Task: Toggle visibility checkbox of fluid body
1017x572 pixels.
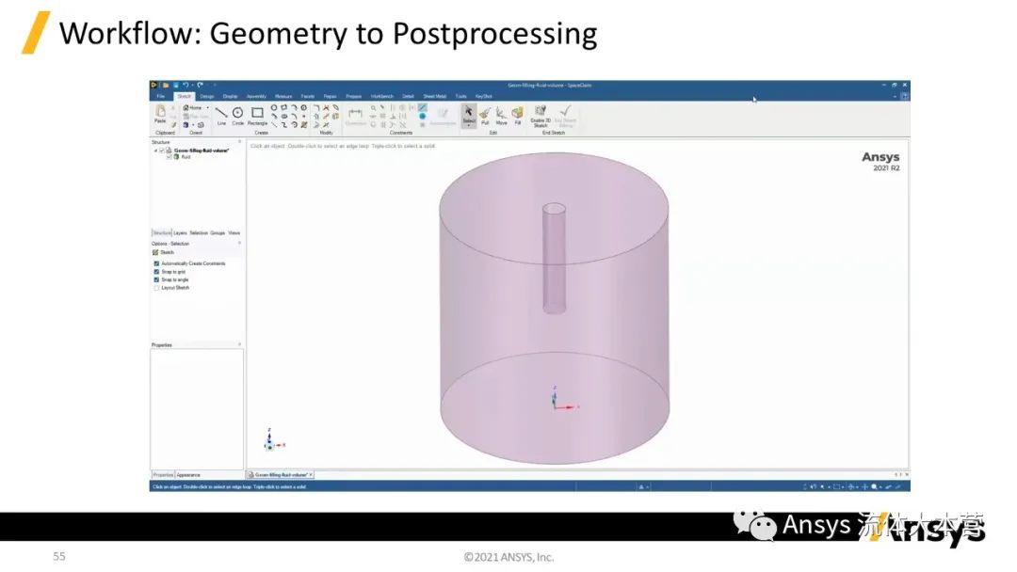Action: [169, 157]
